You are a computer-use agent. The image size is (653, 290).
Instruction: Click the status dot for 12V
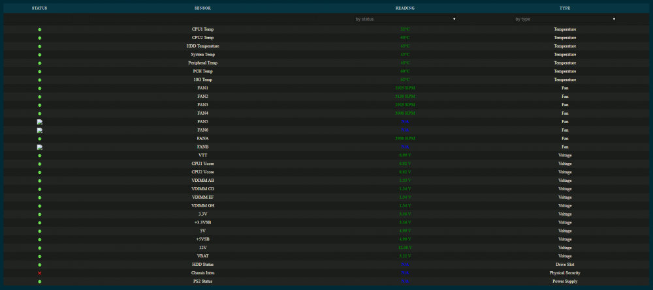click(x=40, y=248)
